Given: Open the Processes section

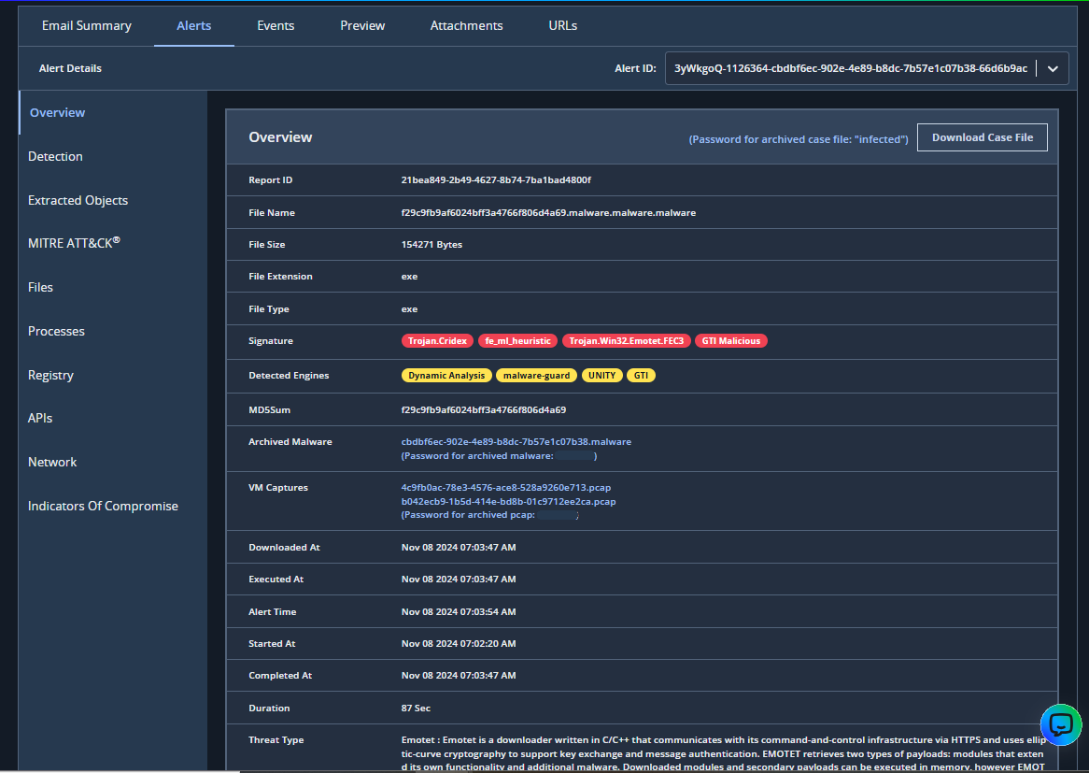Looking at the screenshot, I should coord(56,331).
